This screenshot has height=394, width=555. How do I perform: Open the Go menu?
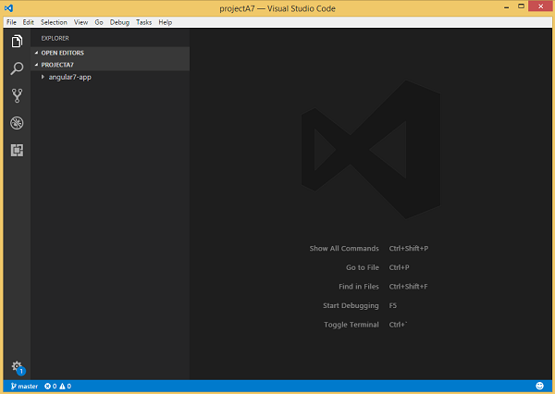coord(99,22)
